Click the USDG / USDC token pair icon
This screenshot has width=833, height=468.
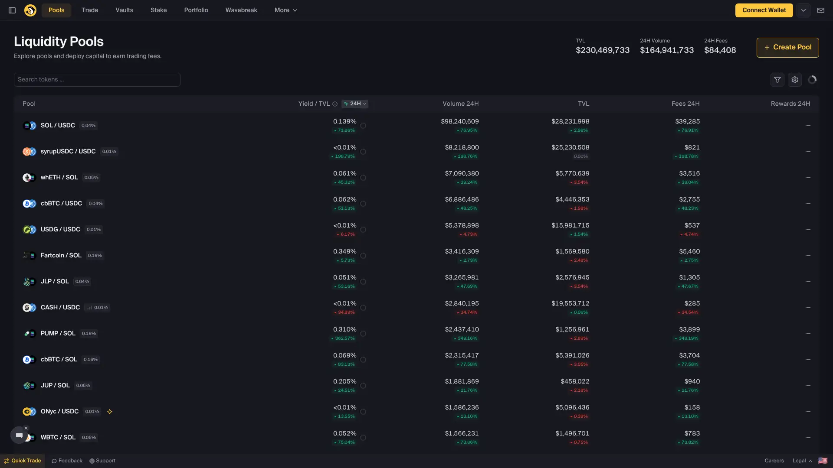coord(29,230)
